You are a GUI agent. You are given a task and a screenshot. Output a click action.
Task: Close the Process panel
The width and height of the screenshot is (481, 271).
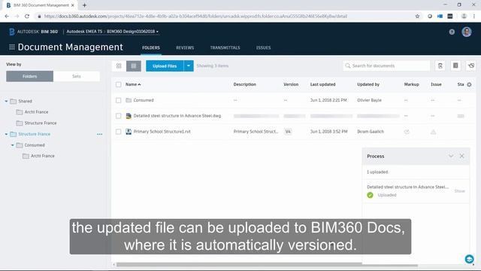point(461,156)
